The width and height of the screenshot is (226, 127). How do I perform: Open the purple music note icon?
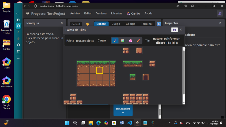click(220, 14)
